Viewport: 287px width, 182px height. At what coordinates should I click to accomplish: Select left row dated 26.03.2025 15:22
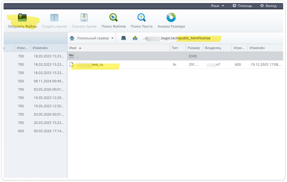pyautogui.click(x=35, y=123)
